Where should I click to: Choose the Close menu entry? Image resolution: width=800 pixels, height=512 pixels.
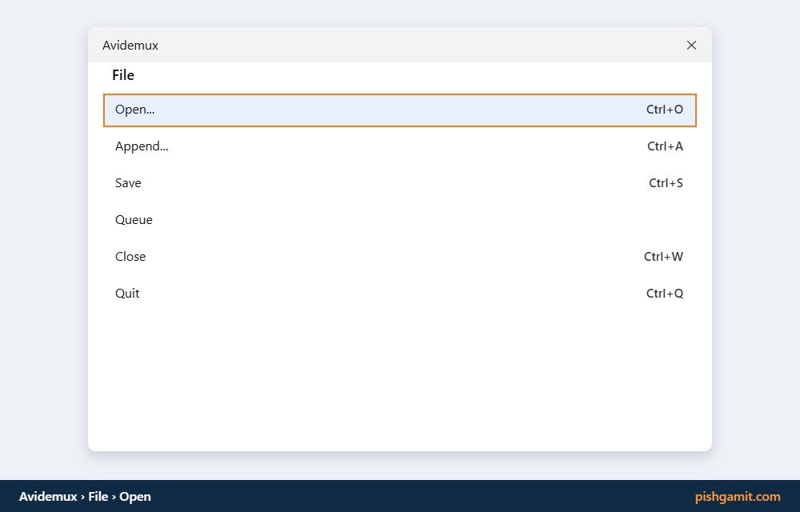click(399, 257)
